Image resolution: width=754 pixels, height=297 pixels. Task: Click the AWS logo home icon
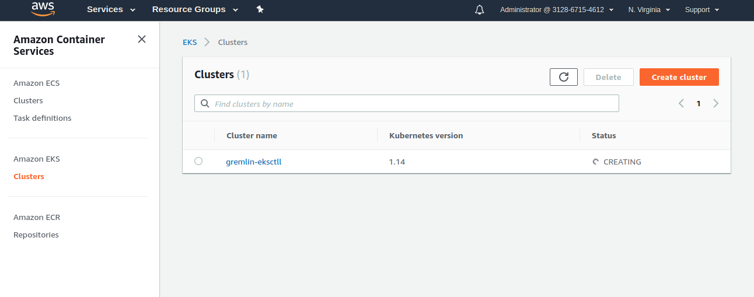click(43, 9)
